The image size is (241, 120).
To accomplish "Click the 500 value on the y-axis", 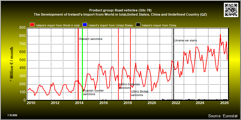I will 22,60.
